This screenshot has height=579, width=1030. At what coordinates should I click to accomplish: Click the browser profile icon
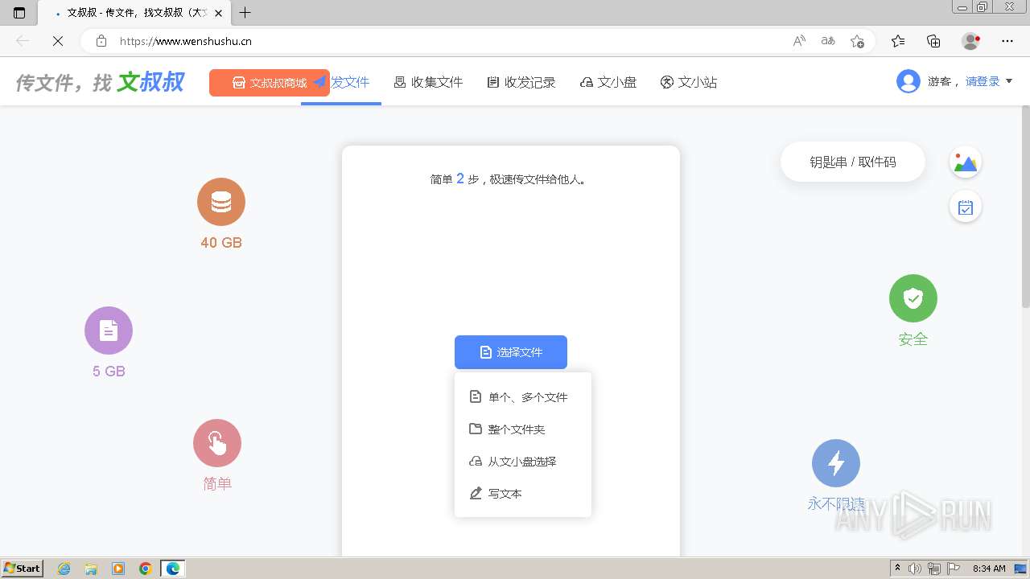970,41
